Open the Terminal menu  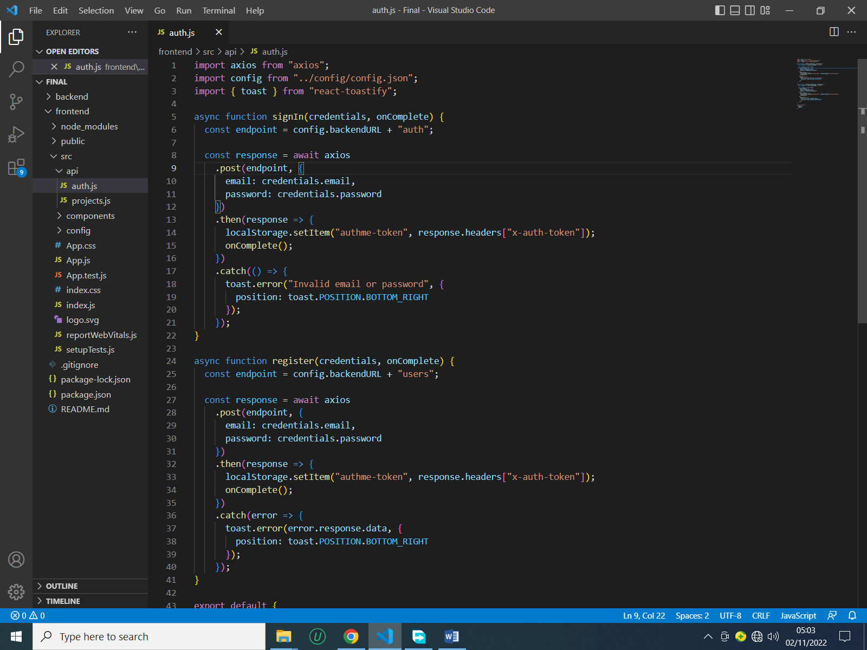point(218,10)
